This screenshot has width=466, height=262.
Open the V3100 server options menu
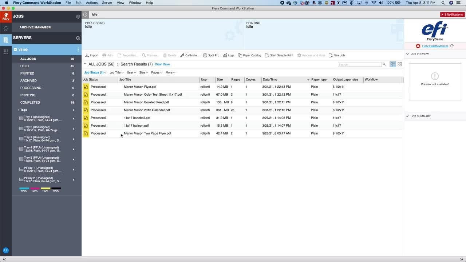tap(78, 49)
